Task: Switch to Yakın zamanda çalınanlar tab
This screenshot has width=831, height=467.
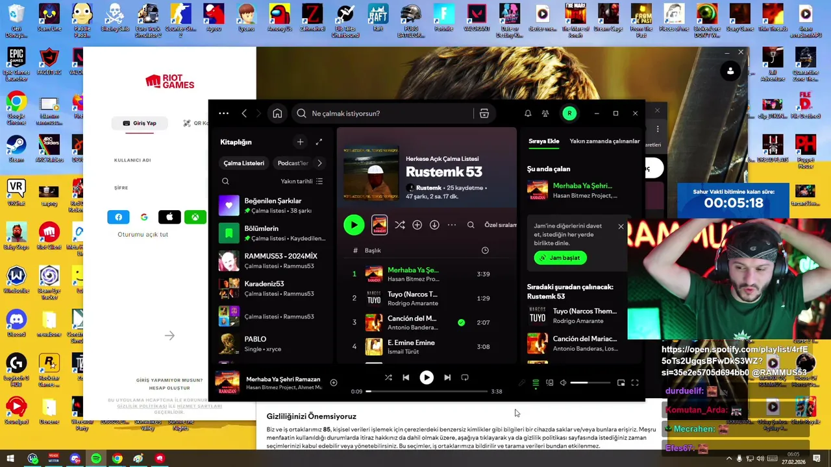Action: [604, 141]
